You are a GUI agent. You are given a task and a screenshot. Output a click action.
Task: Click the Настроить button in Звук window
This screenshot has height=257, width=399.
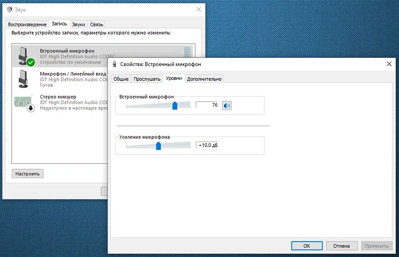click(27, 174)
